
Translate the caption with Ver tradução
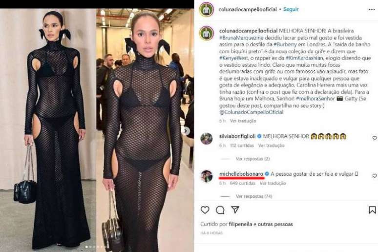(x=243, y=121)
